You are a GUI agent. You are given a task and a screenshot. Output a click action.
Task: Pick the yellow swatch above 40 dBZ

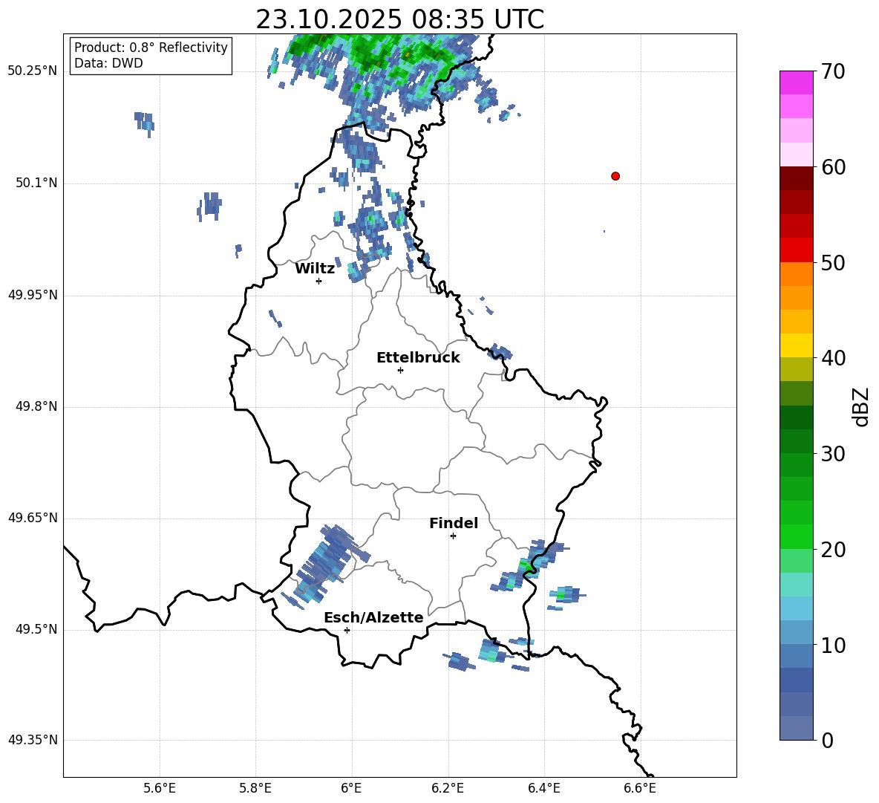(796, 345)
